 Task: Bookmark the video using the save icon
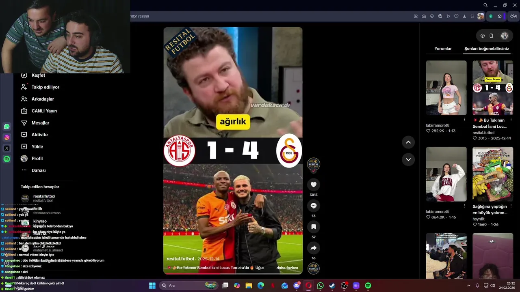point(314,227)
